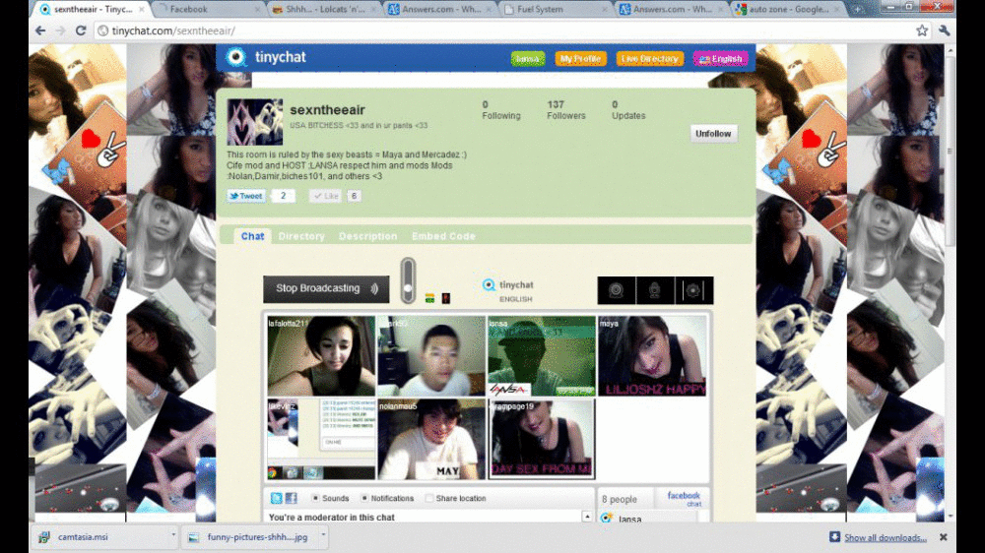Click the Unfollow button
This screenshot has width=985, height=553.
pos(713,134)
